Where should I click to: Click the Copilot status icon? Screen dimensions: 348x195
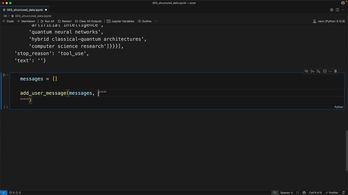click(x=304, y=192)
